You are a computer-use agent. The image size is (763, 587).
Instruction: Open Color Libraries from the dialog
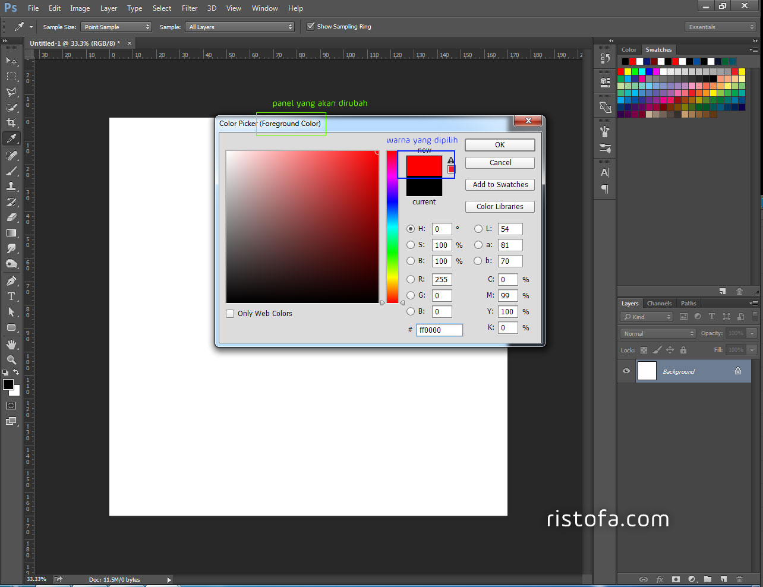pyautogui.click(x=500, y=207)
